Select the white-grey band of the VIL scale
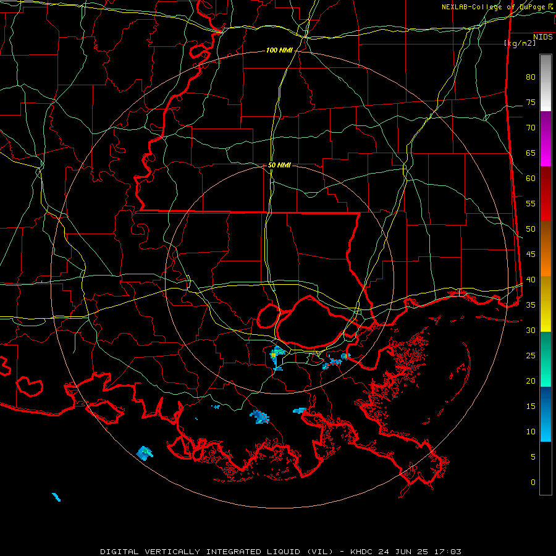The image size is (556, 556). [x=545, y=83]
